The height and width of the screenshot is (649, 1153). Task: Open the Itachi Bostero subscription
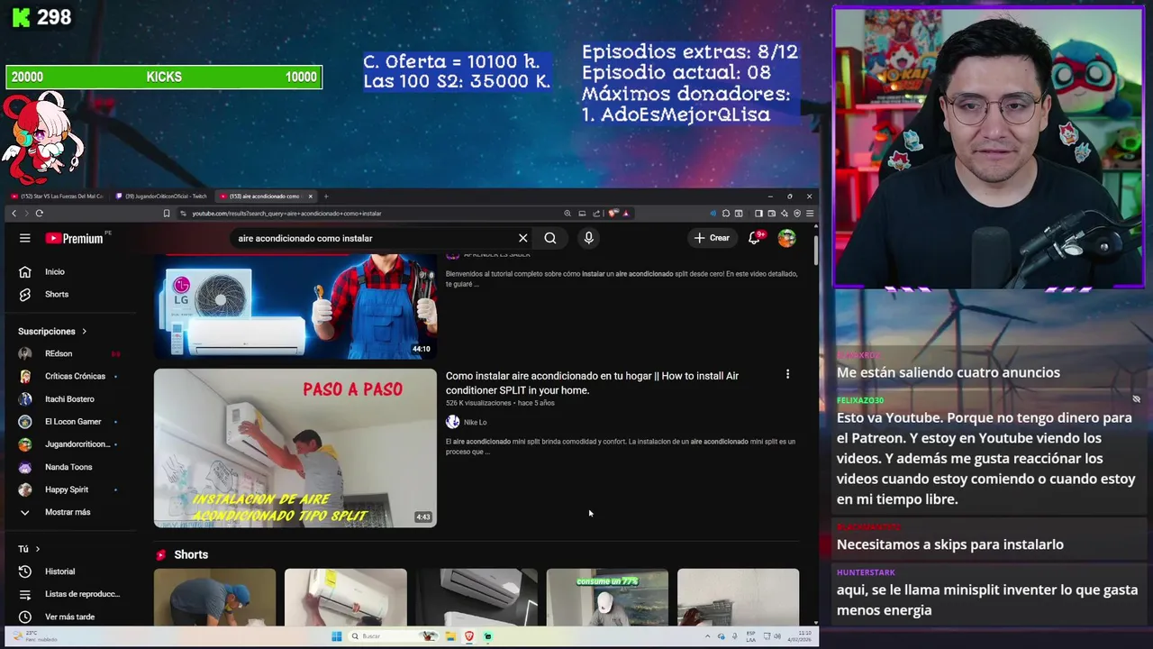pos(69,398)
